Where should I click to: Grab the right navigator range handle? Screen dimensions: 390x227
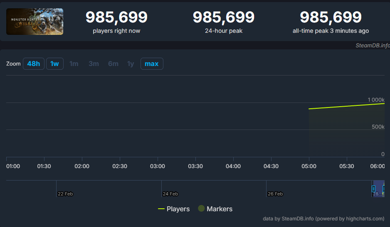coord(384,189)
